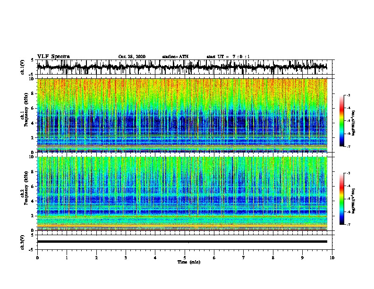Screen dimensions: 374x289
Task: Click the "4" kHz tick on ch.2 axis
Action: pyautogui.click(x=33, y=201)
